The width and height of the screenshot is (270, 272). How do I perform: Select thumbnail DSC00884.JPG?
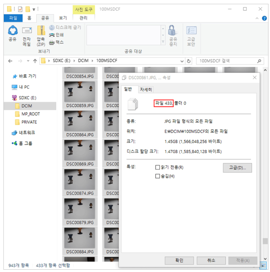80,241
